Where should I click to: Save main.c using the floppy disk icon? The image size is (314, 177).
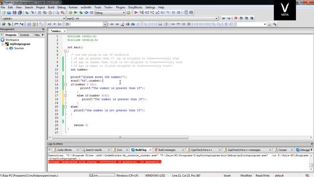(14, 13)
